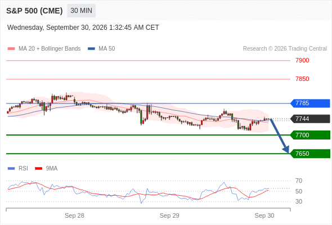Toggle the RSI legend entry

(x=18, y=169)
